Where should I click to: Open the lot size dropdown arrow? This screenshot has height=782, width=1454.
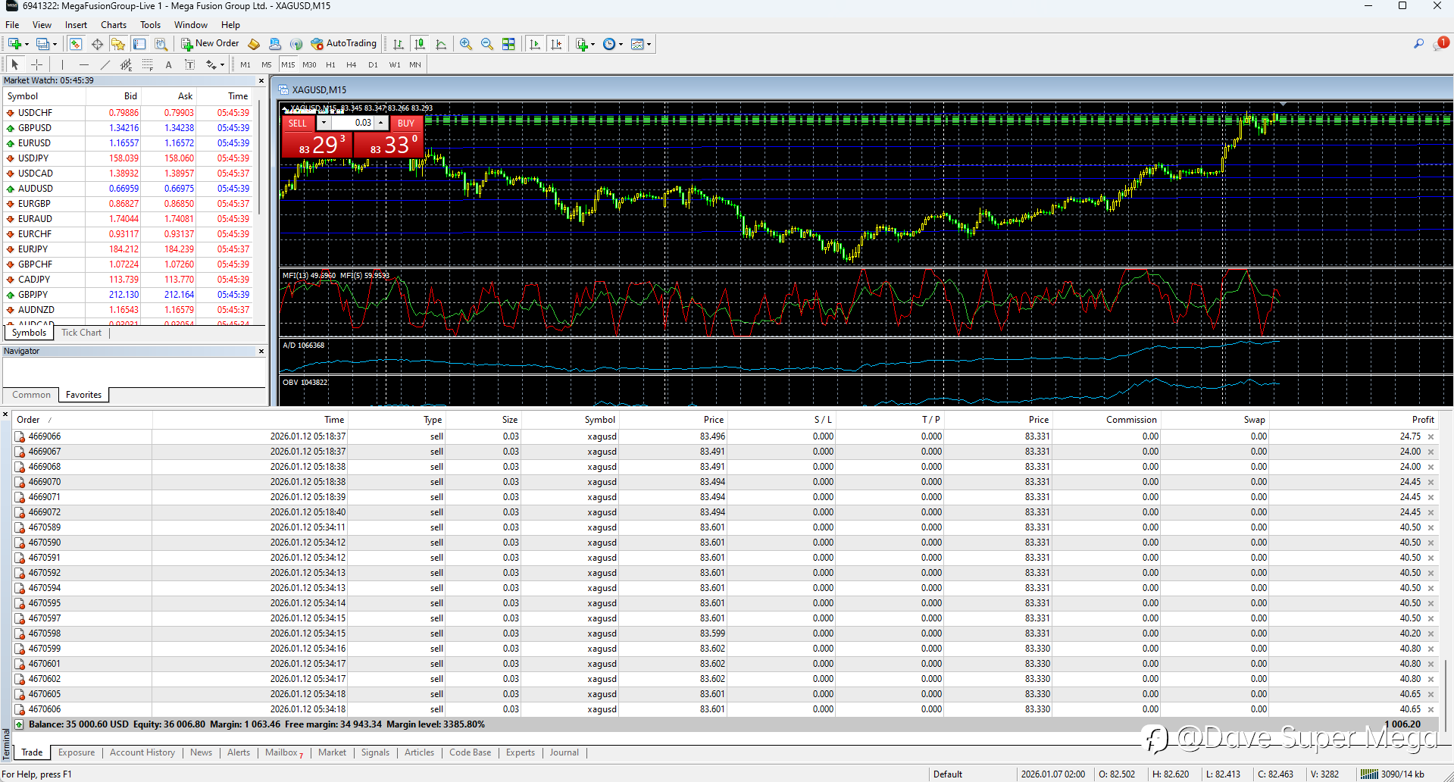pos(324,123)
